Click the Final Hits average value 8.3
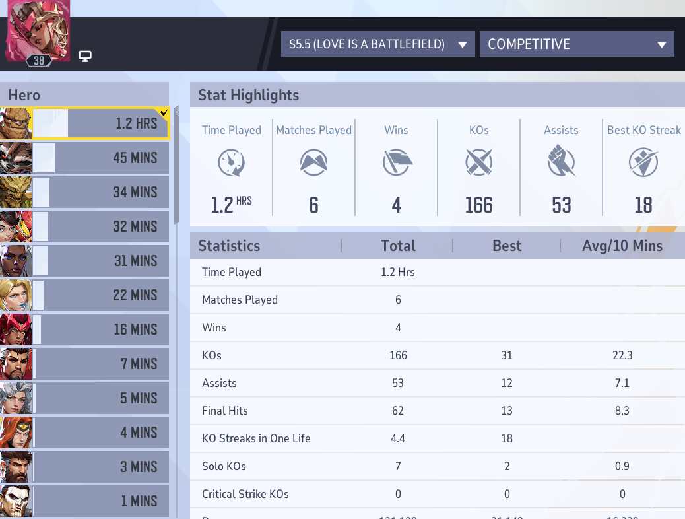Viewport: 685px width, 519px height. [622, 411]
